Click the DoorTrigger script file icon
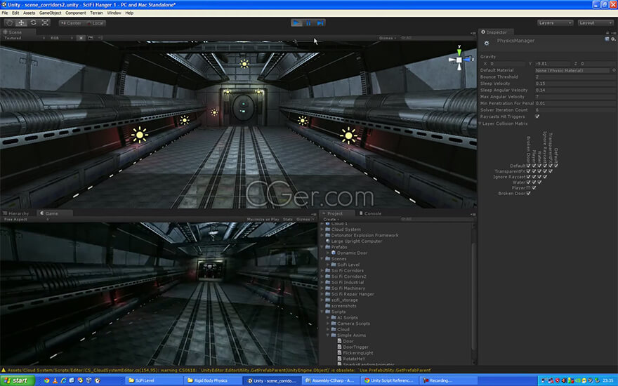Viewport: 618px width, 386px height. (x=339, y=347)
